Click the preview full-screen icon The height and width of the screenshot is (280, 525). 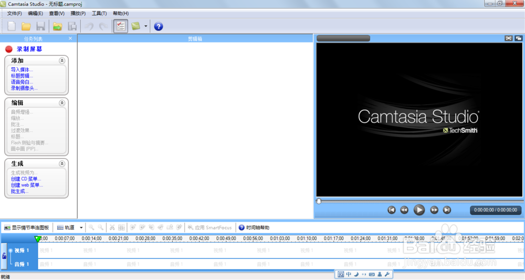(509, 38)
